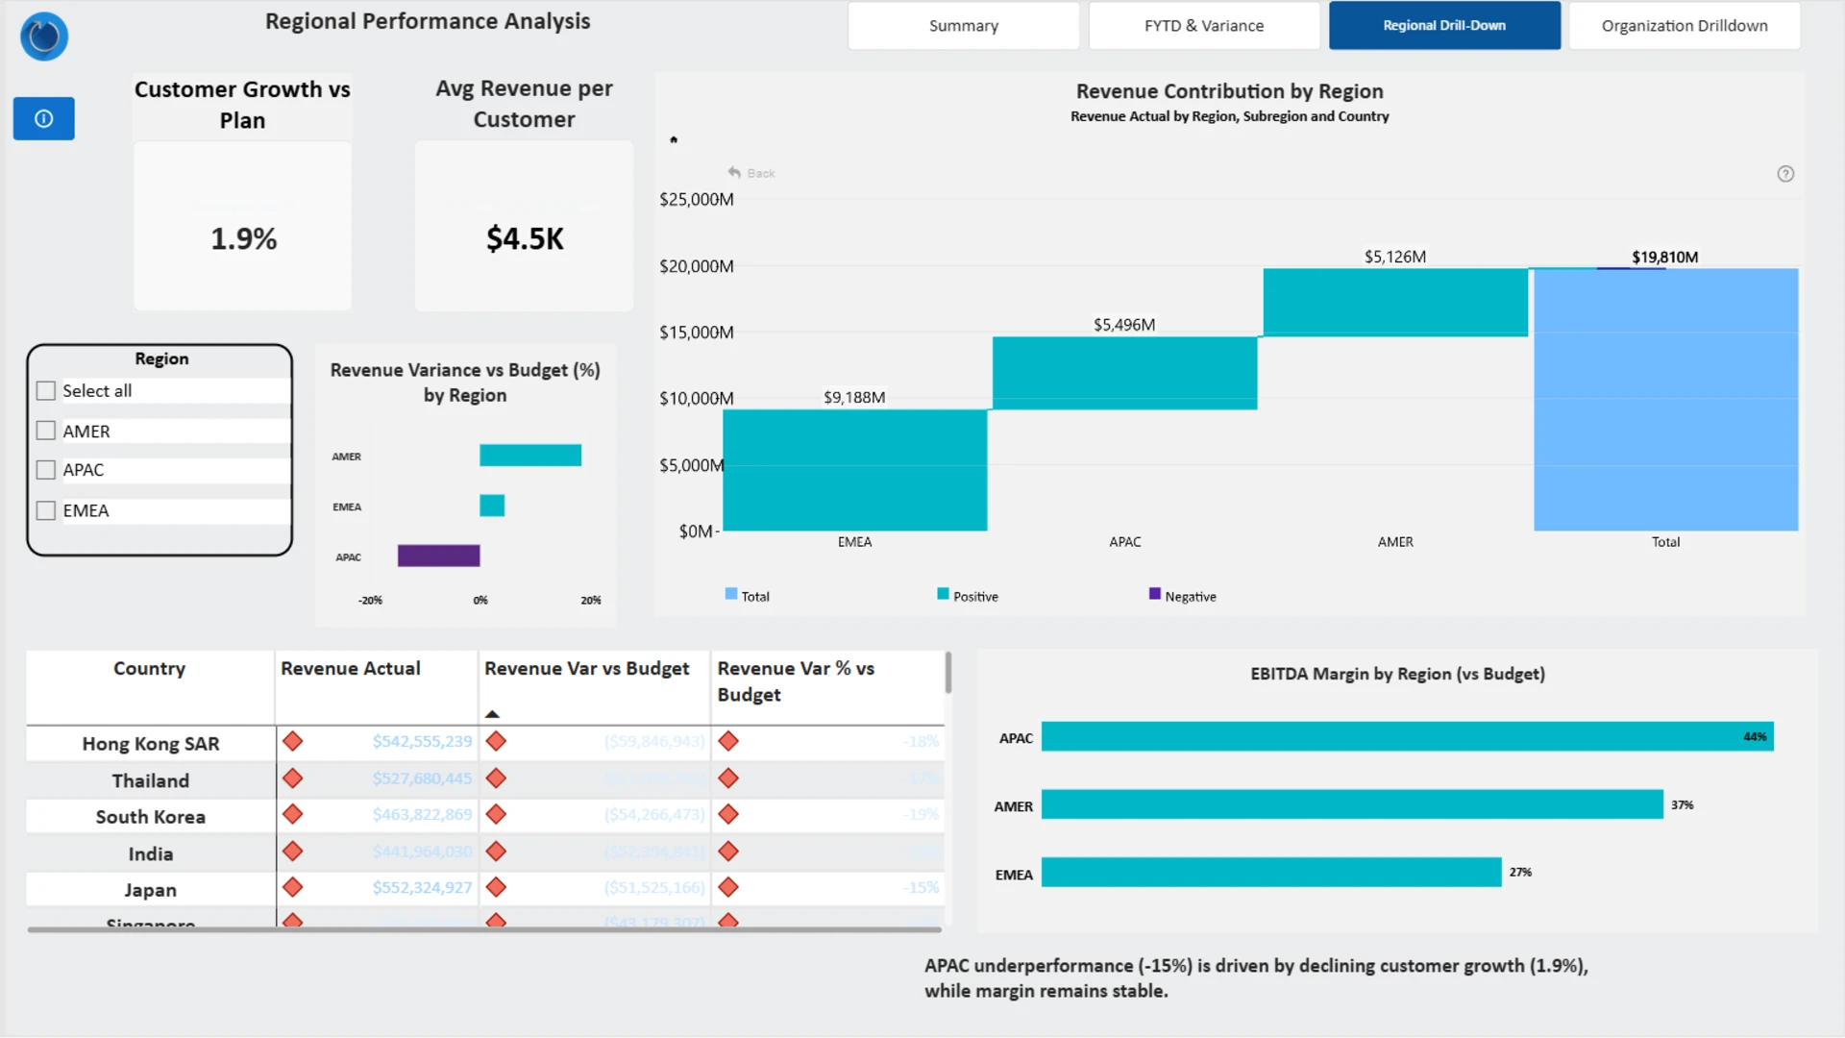The image size is (1845, 1038).
Task: Switch to the Summary tab
Action: click(x=963, y=26)
